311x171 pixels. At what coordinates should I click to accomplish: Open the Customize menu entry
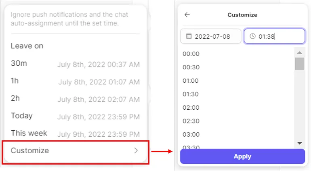point(75,151)
